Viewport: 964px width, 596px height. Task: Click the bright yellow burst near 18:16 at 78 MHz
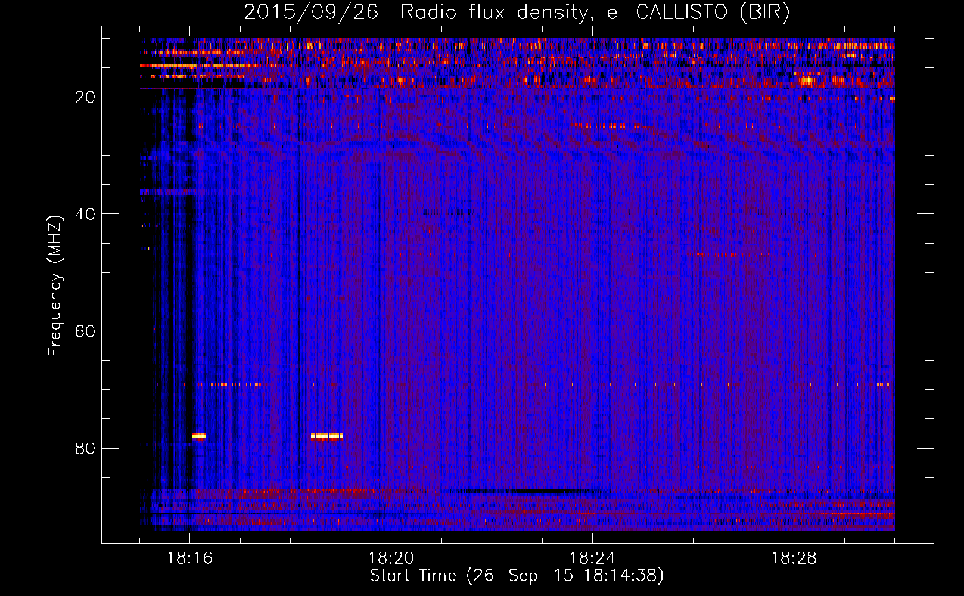point(199,436)
